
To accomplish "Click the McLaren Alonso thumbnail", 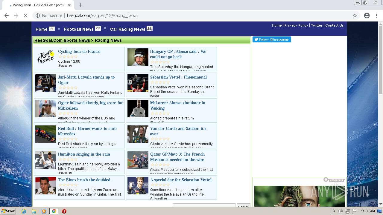I will tap(138, 109).
